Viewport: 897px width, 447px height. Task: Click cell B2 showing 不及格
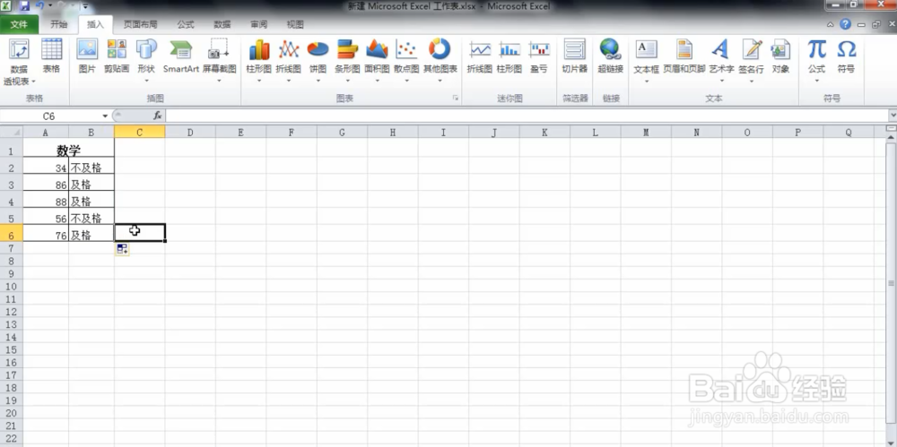tap(91, 168)
